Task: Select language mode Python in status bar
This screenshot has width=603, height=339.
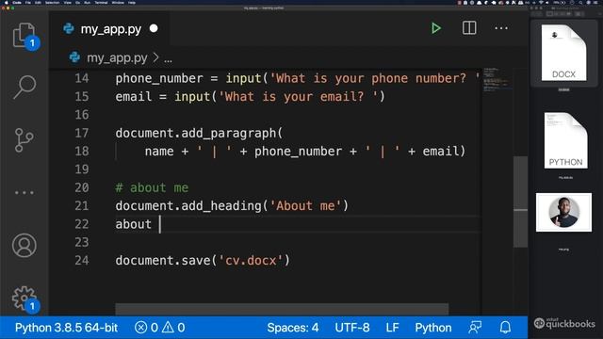Action: coord(433,328)
